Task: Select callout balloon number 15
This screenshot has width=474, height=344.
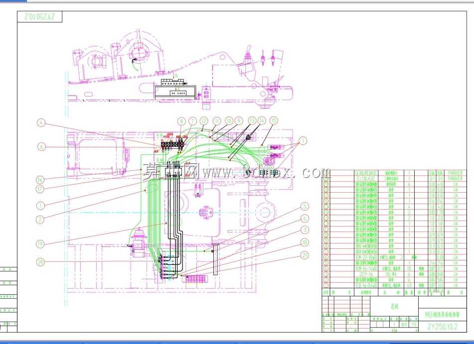Action: click(x=273, y=120)
